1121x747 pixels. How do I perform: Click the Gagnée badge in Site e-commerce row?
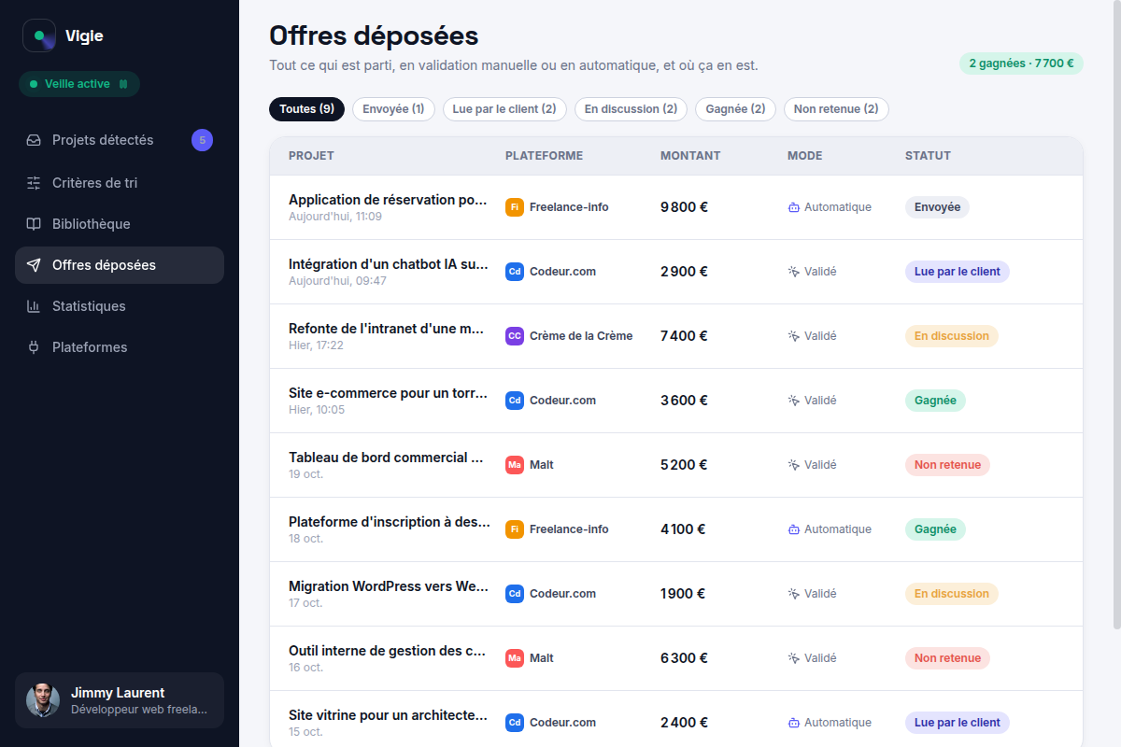[935, 401]
